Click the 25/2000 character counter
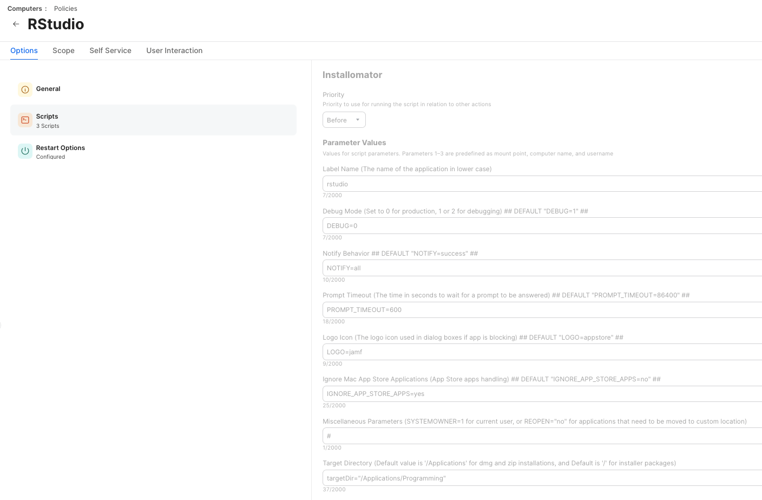 334,405
